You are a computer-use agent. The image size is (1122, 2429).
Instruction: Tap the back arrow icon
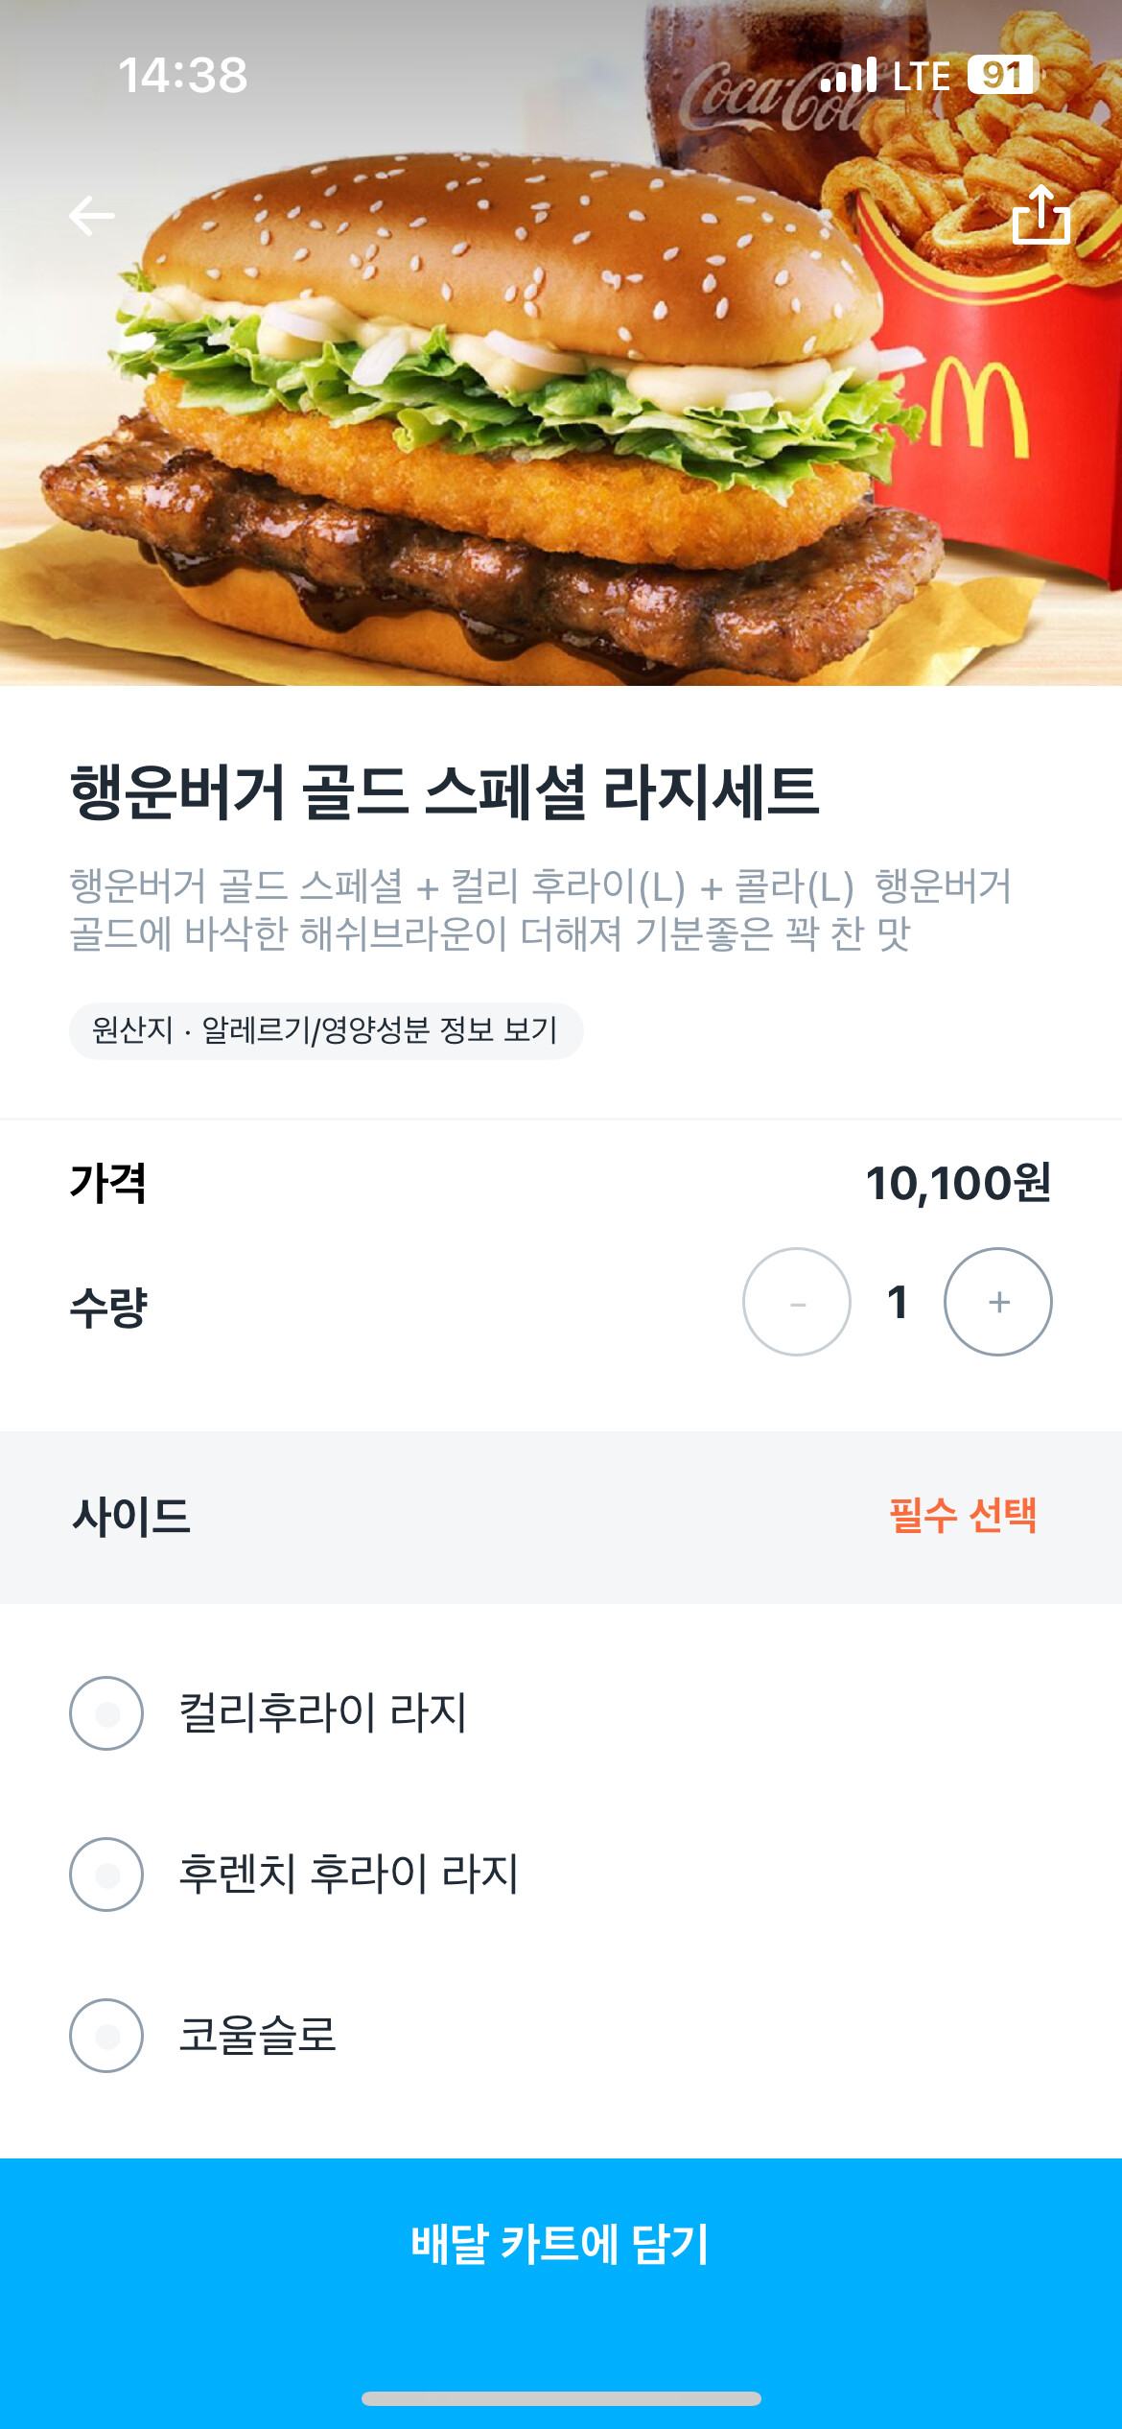point(92,216)
